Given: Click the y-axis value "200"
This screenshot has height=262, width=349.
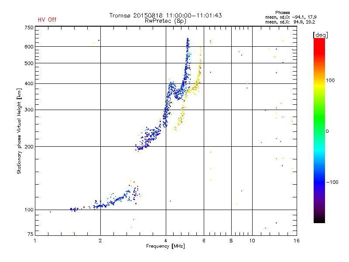Looking at the screenshot, I should pyautogui.click(x=29, y=147).
